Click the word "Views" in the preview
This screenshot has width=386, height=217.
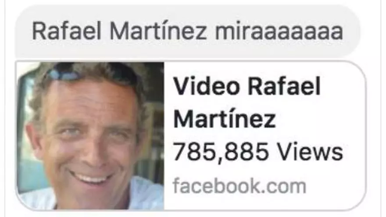click(x=310, y=152)
